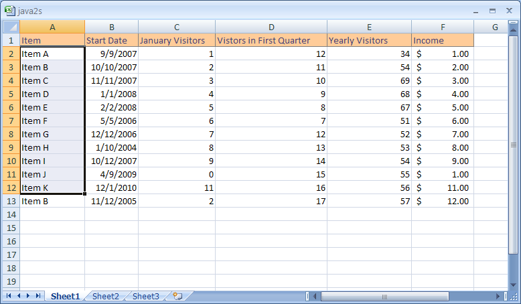
Task: Insert a new worksheet tab icon
Action: [x=178, y=296]
